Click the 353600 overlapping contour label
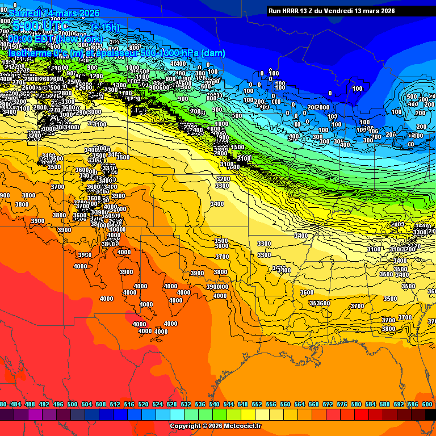 coord(319,303)
